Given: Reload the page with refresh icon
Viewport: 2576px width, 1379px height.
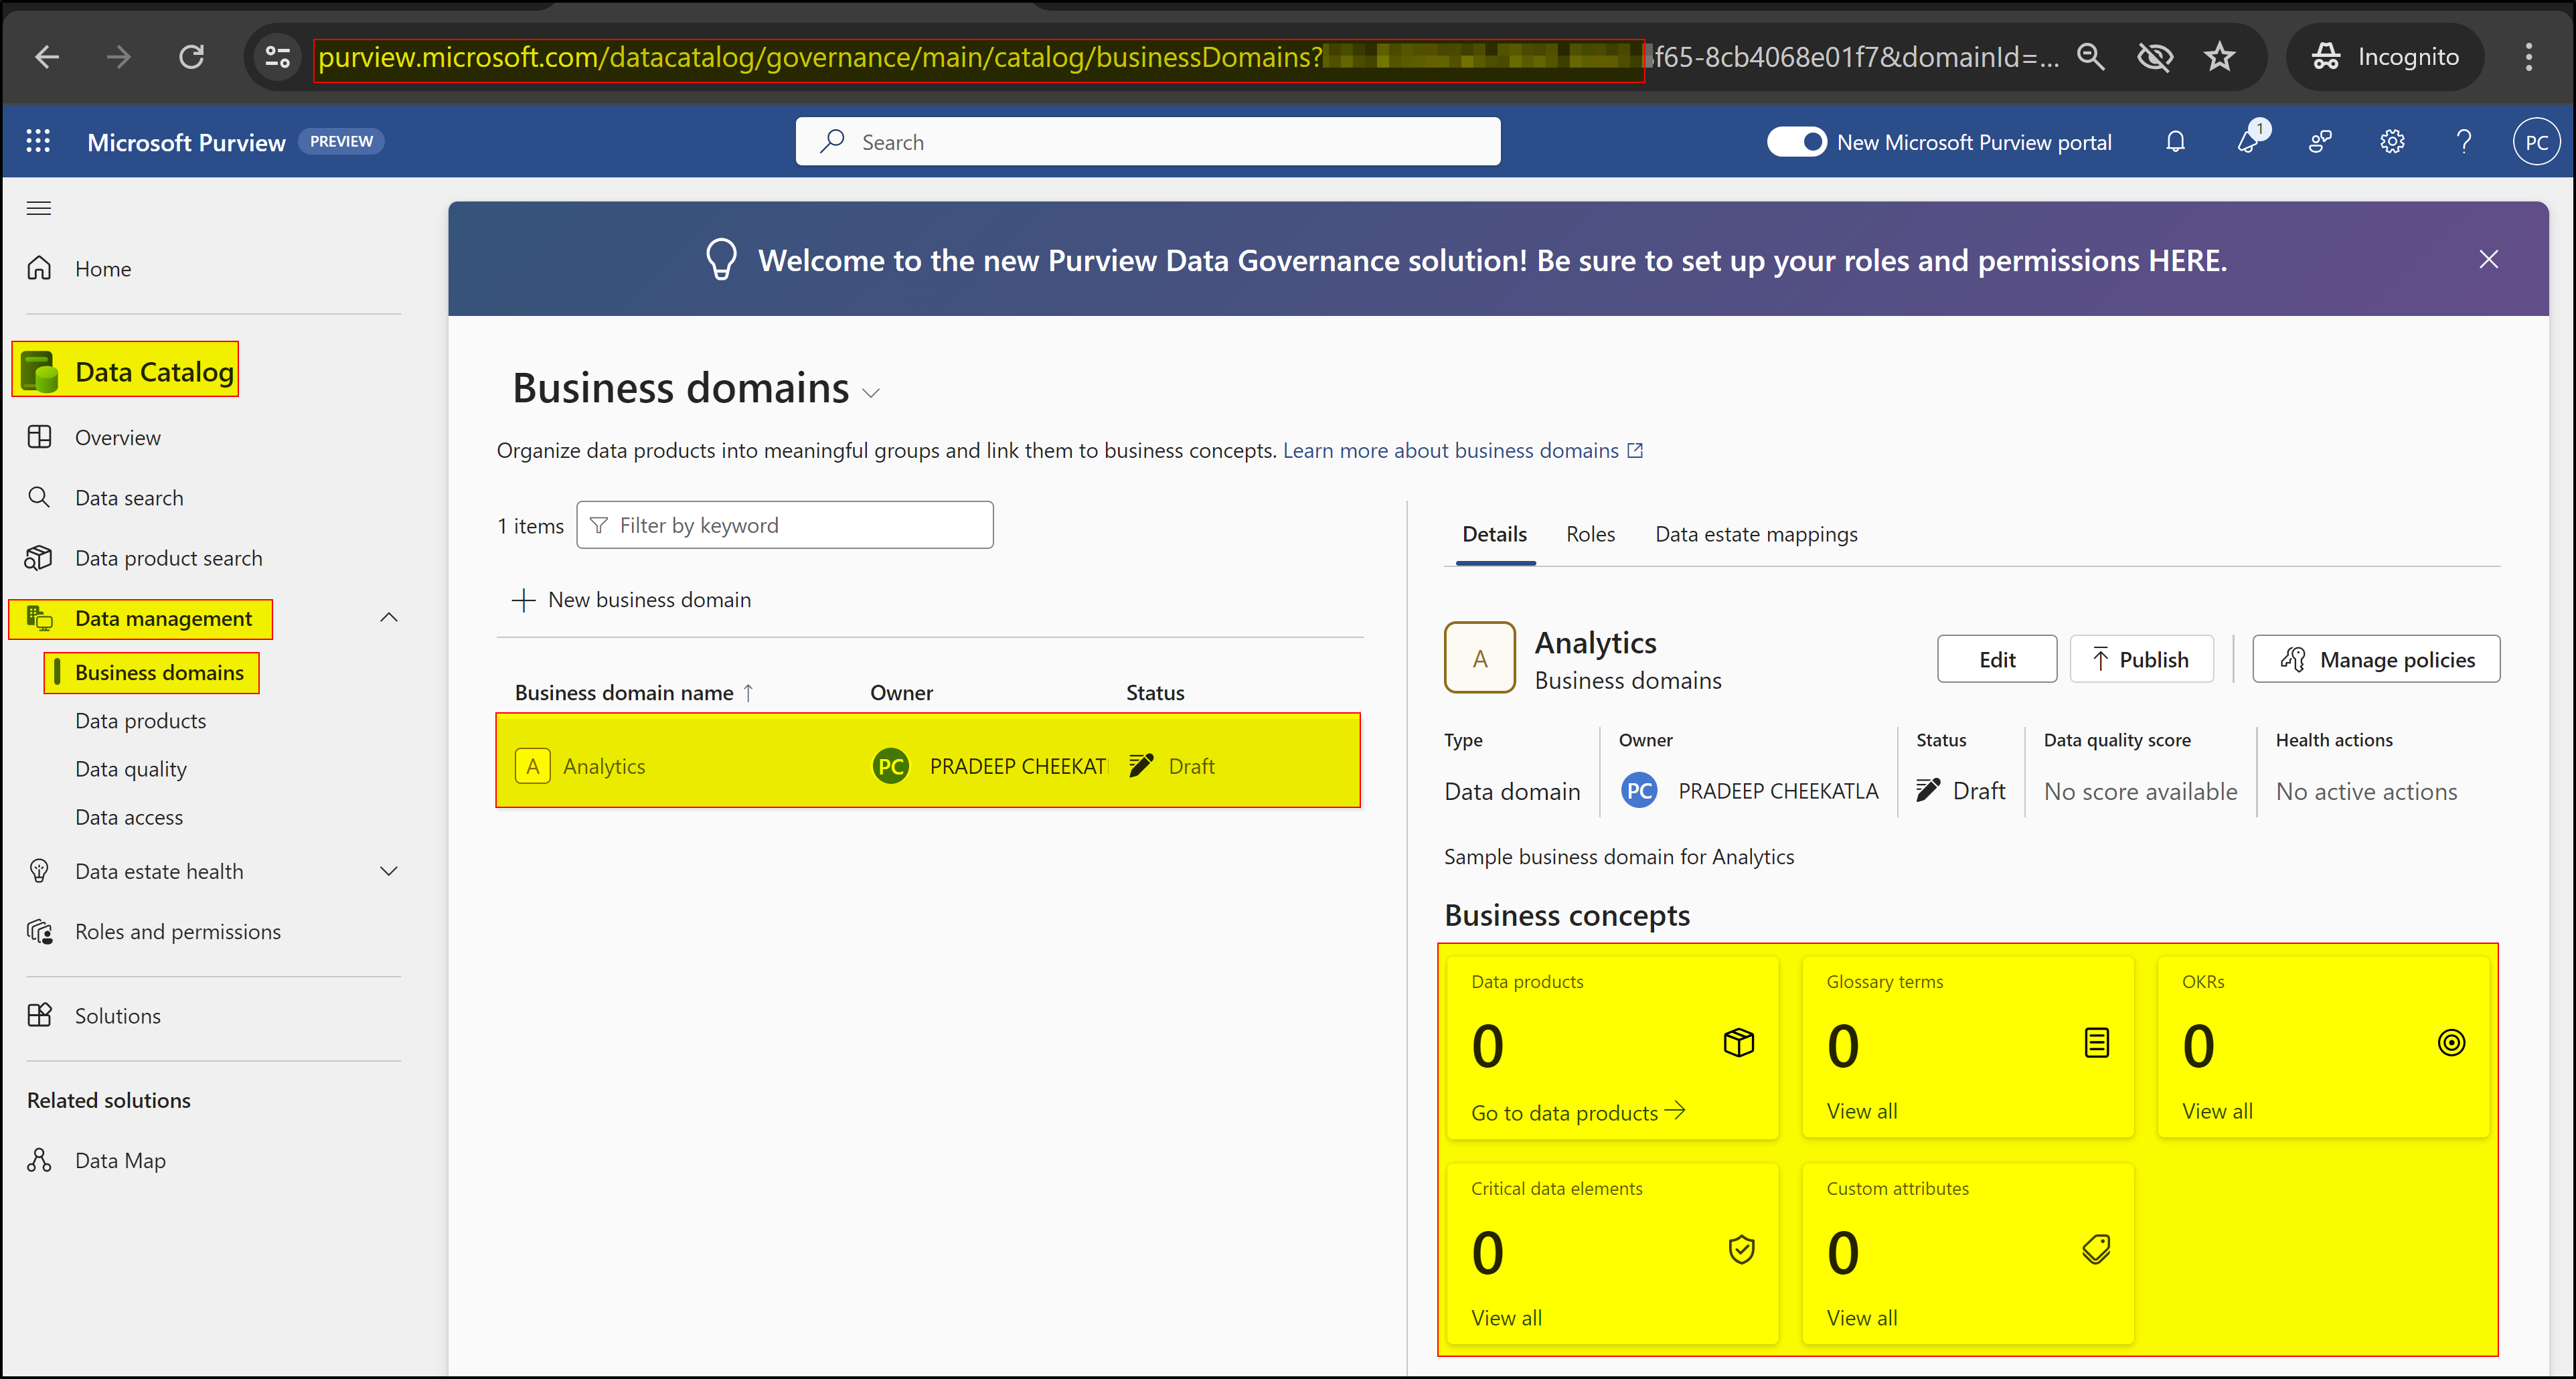Looking at the screenshot, I should coord(191,57).
